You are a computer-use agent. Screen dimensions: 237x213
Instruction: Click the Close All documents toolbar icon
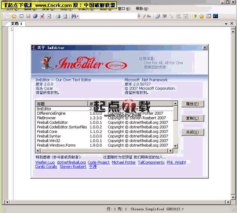point(49,16)
